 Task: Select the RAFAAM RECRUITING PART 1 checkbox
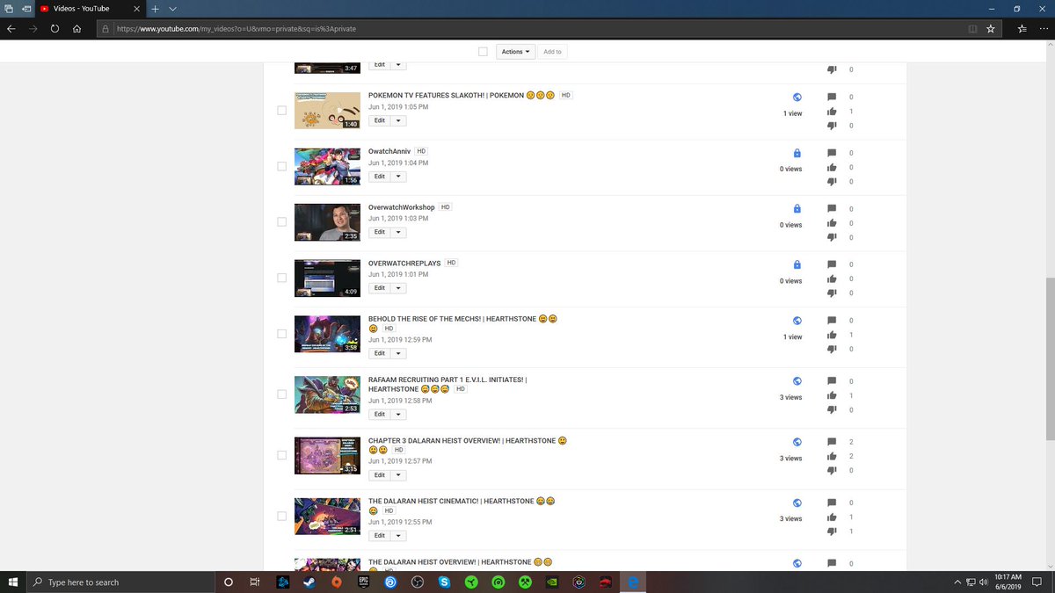[x=281, y=394]
